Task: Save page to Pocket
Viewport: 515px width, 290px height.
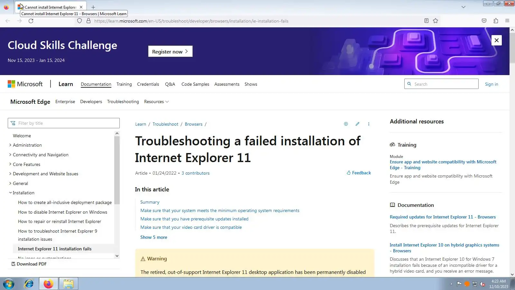Action: [484, 21]
